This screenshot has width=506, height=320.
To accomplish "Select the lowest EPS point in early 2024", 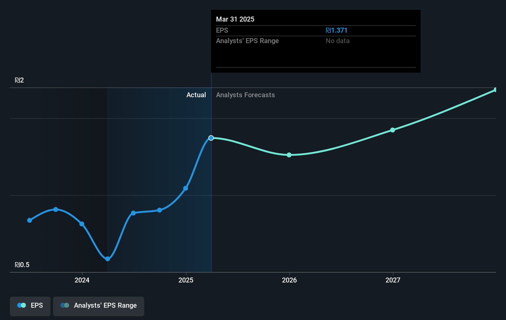I will [108, 259].
